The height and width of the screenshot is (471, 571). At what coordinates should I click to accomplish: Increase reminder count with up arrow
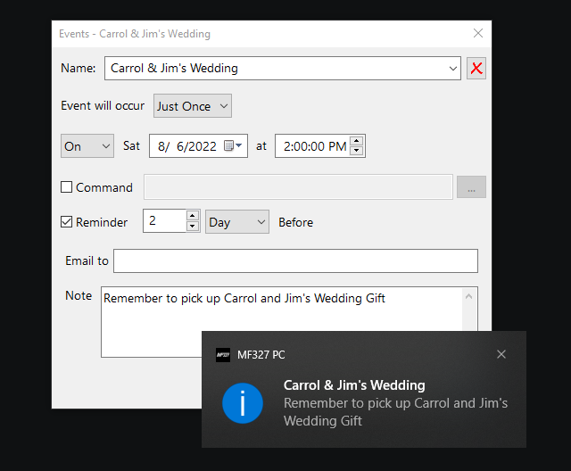(x=193, y=216)
